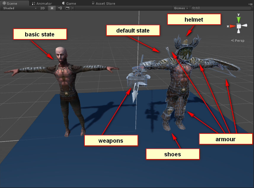Toggle scene lighting with the sun icon
Image resolution: width=254 pixels, height=188 pixels.
[x=51, y=8]
